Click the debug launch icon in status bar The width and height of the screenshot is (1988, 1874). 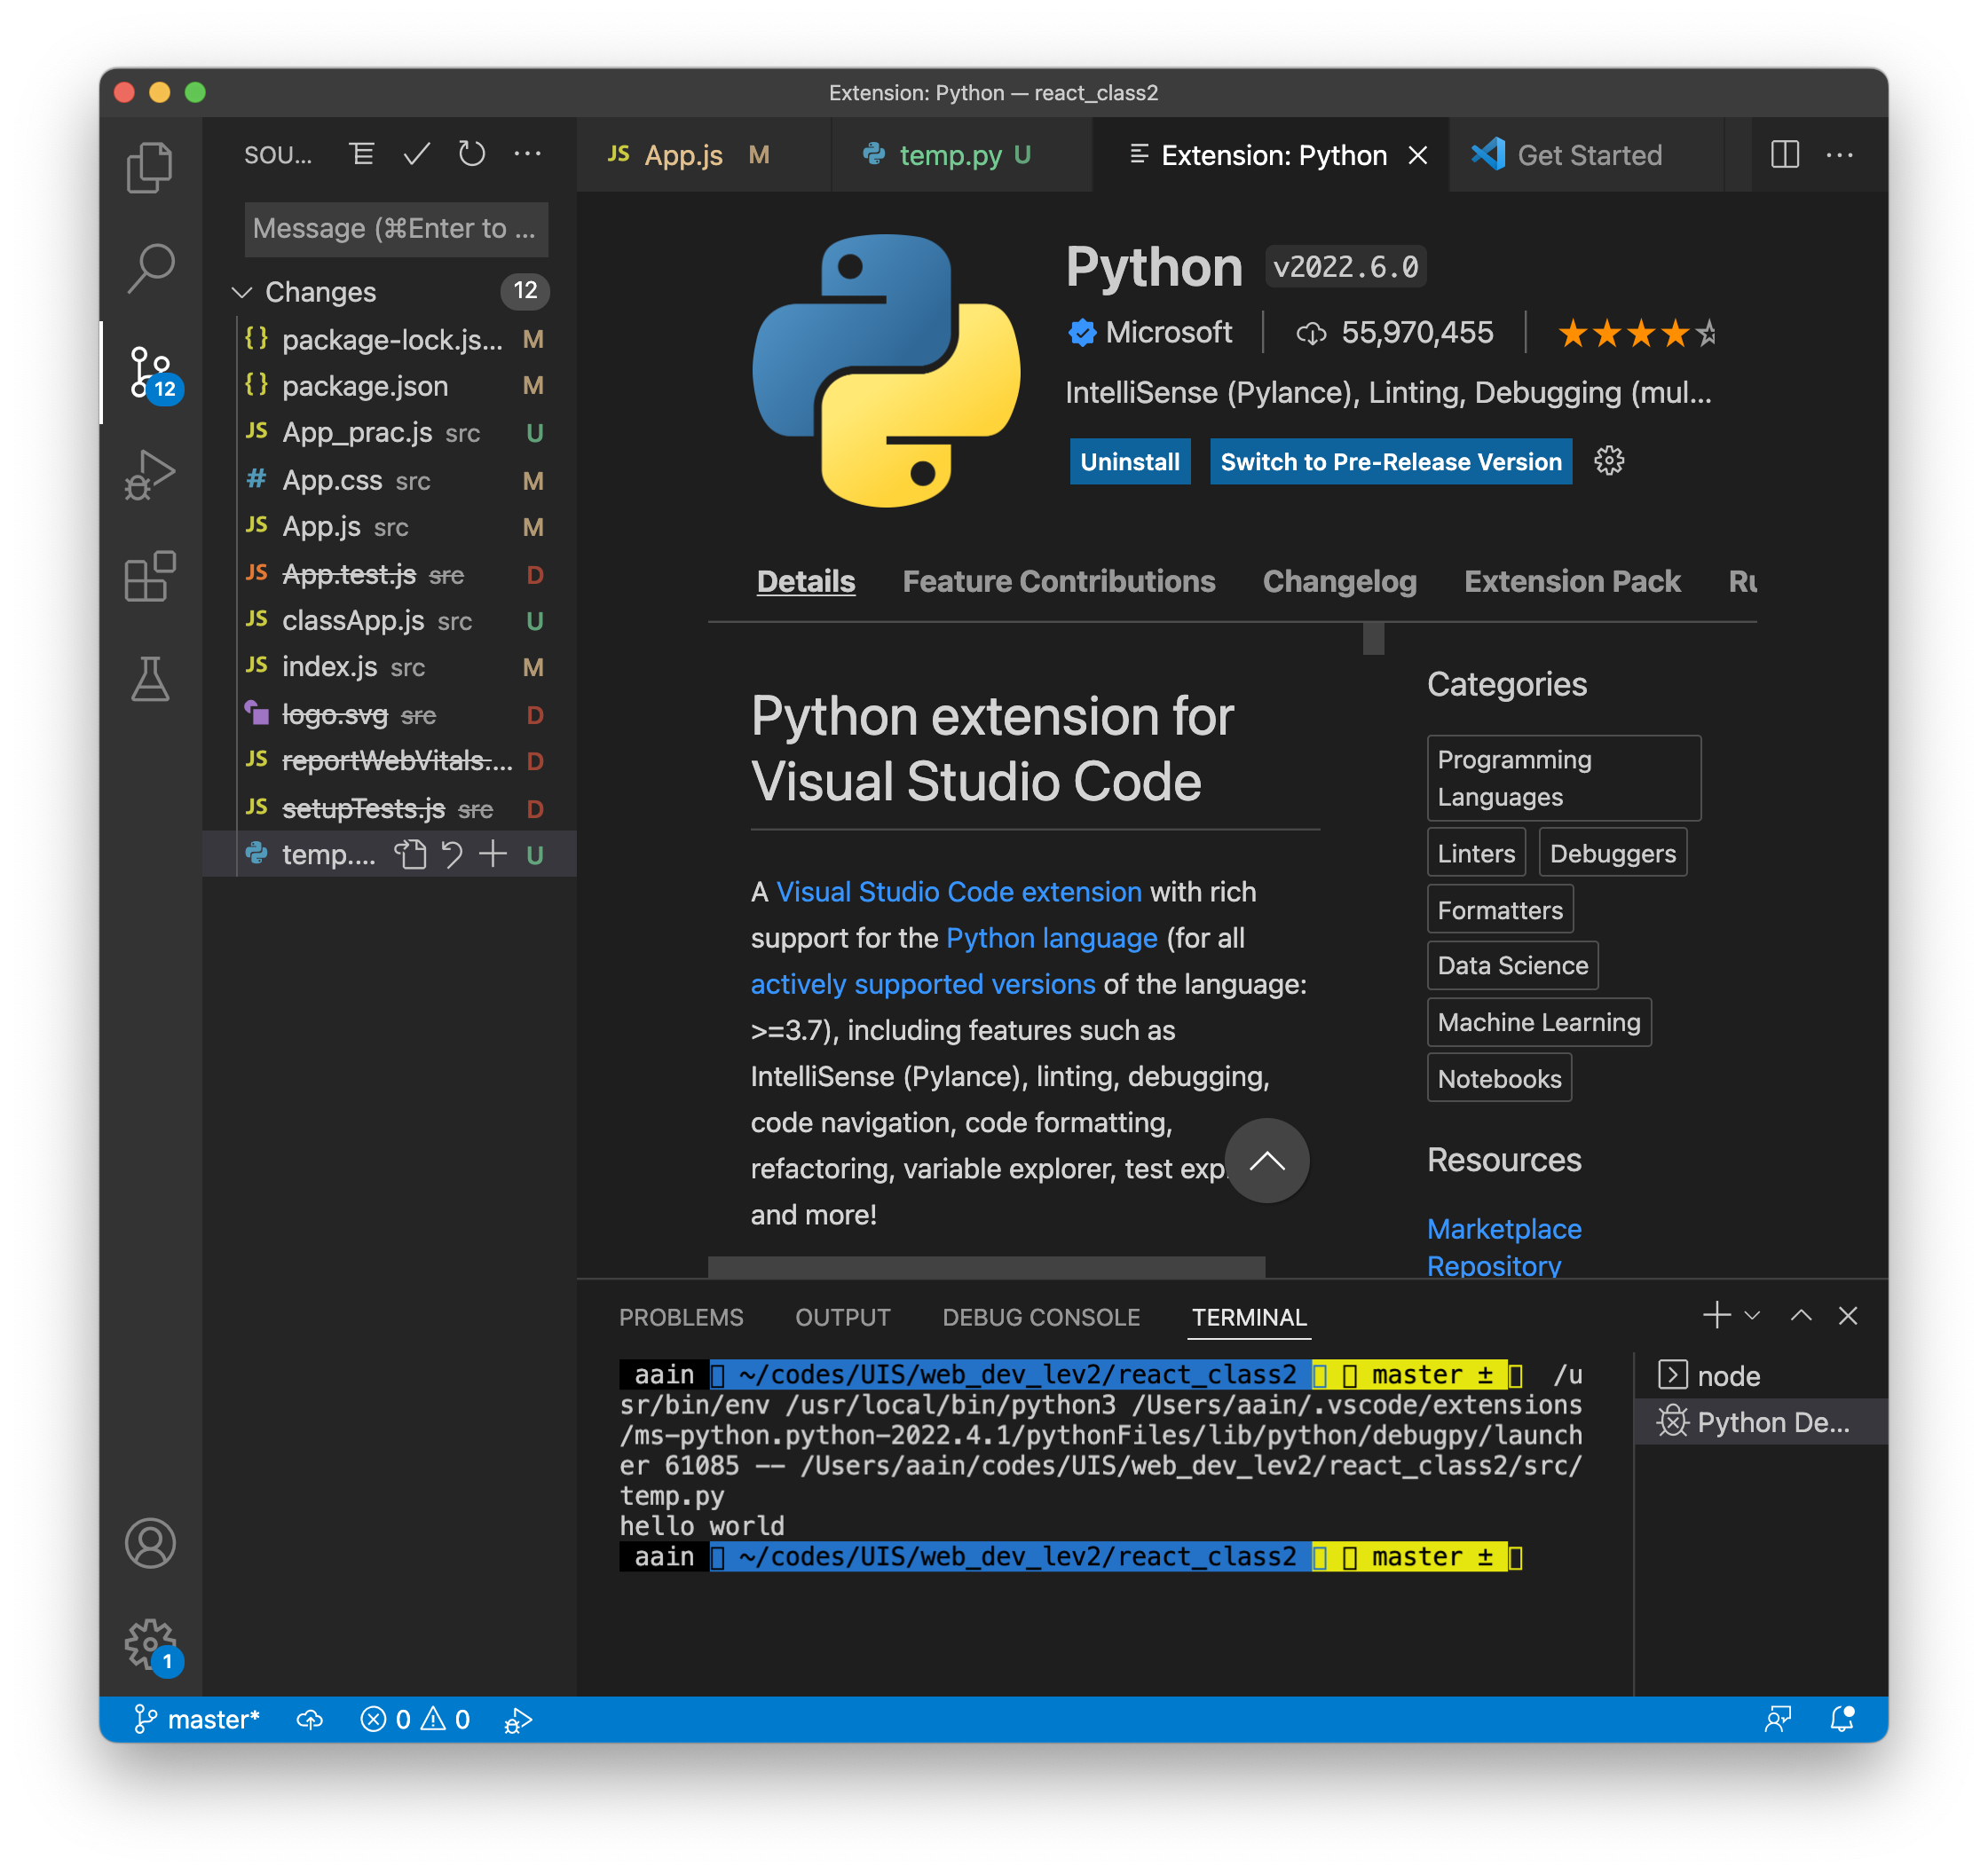point(518,1719)
